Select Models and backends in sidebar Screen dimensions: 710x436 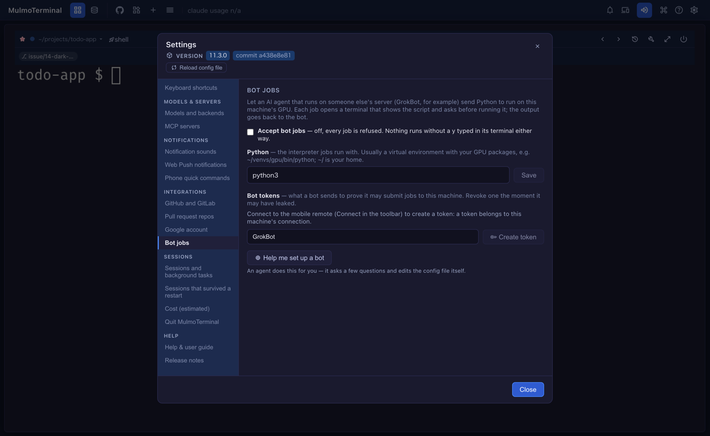coord(198,113)
